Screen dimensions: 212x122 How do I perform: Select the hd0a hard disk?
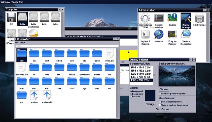[23, 19]
